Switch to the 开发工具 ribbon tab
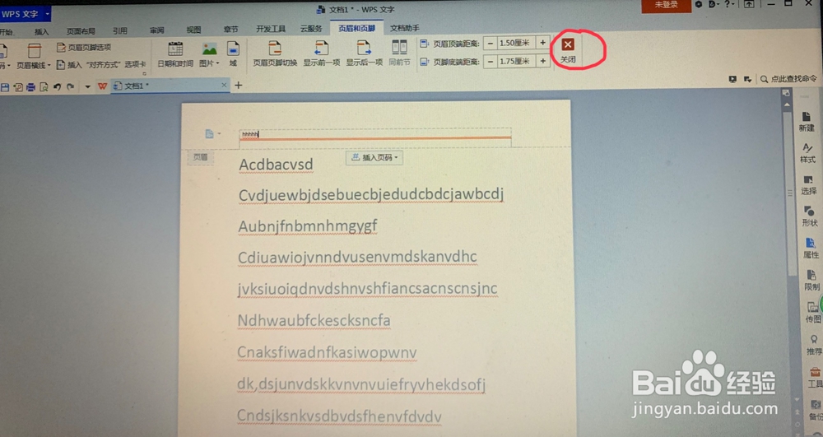 [x=271, y=29]
